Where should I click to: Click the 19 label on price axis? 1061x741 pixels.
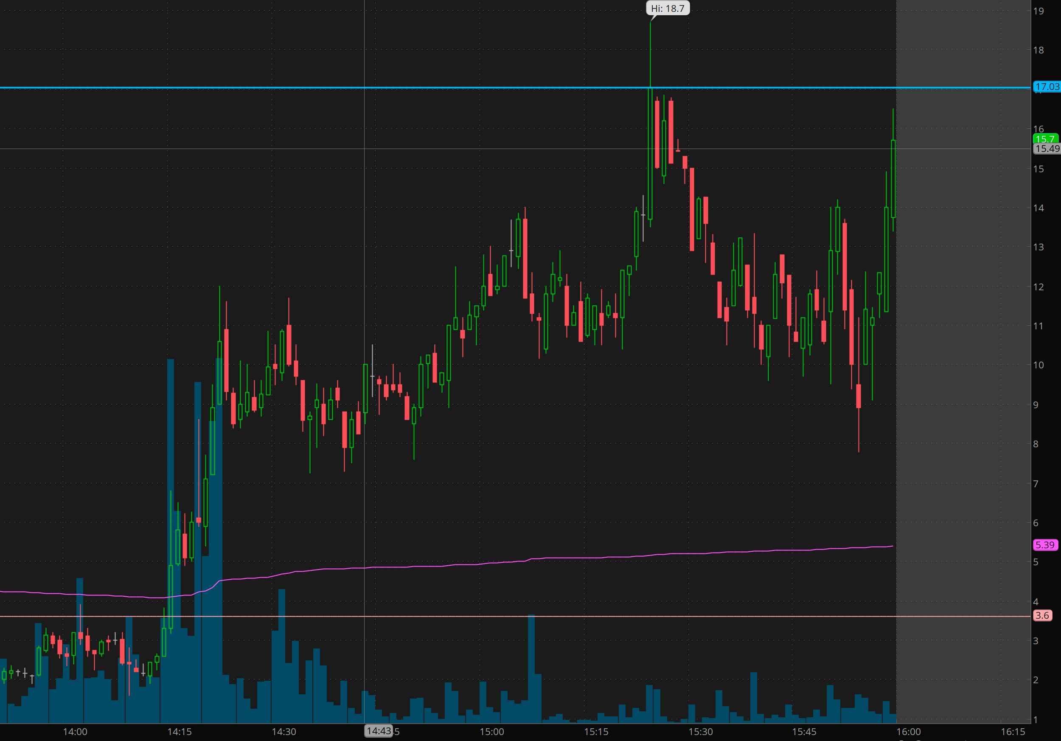pos(1039,11)
